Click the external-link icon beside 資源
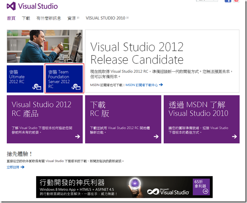The height and width of the screenshot is (203, 247). 78,17
